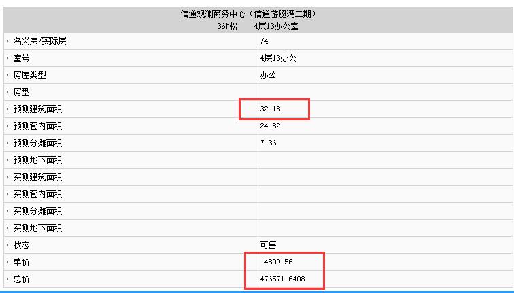Viewport: 514px width, 293px height.
Task: Click the arrow bullet beside 室号
Action: point(7,58)
